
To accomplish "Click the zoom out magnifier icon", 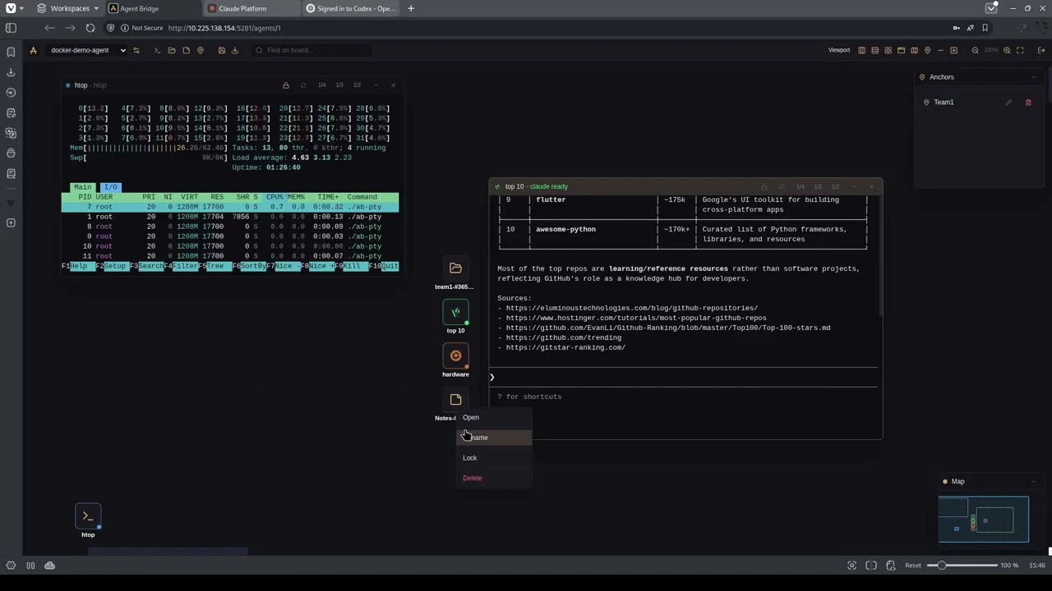I will click(x=975, y=50).
